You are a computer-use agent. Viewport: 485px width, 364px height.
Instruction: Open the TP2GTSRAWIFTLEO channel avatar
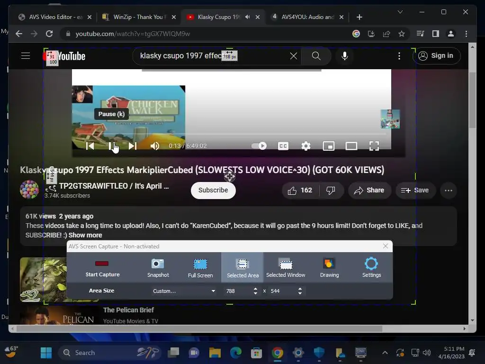(29, 190)
